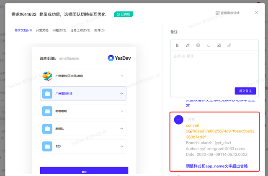Click the briefcase icon beside 新团队
268x176 pixels.
click(47, 129)
